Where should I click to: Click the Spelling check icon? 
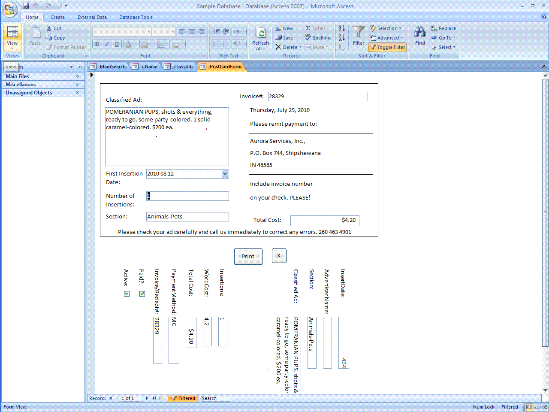pyautogui.click(x=308, y=38)
